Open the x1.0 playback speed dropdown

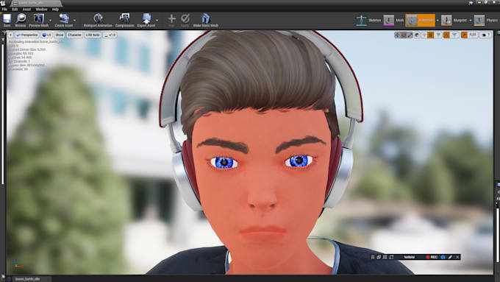[110, 35]
